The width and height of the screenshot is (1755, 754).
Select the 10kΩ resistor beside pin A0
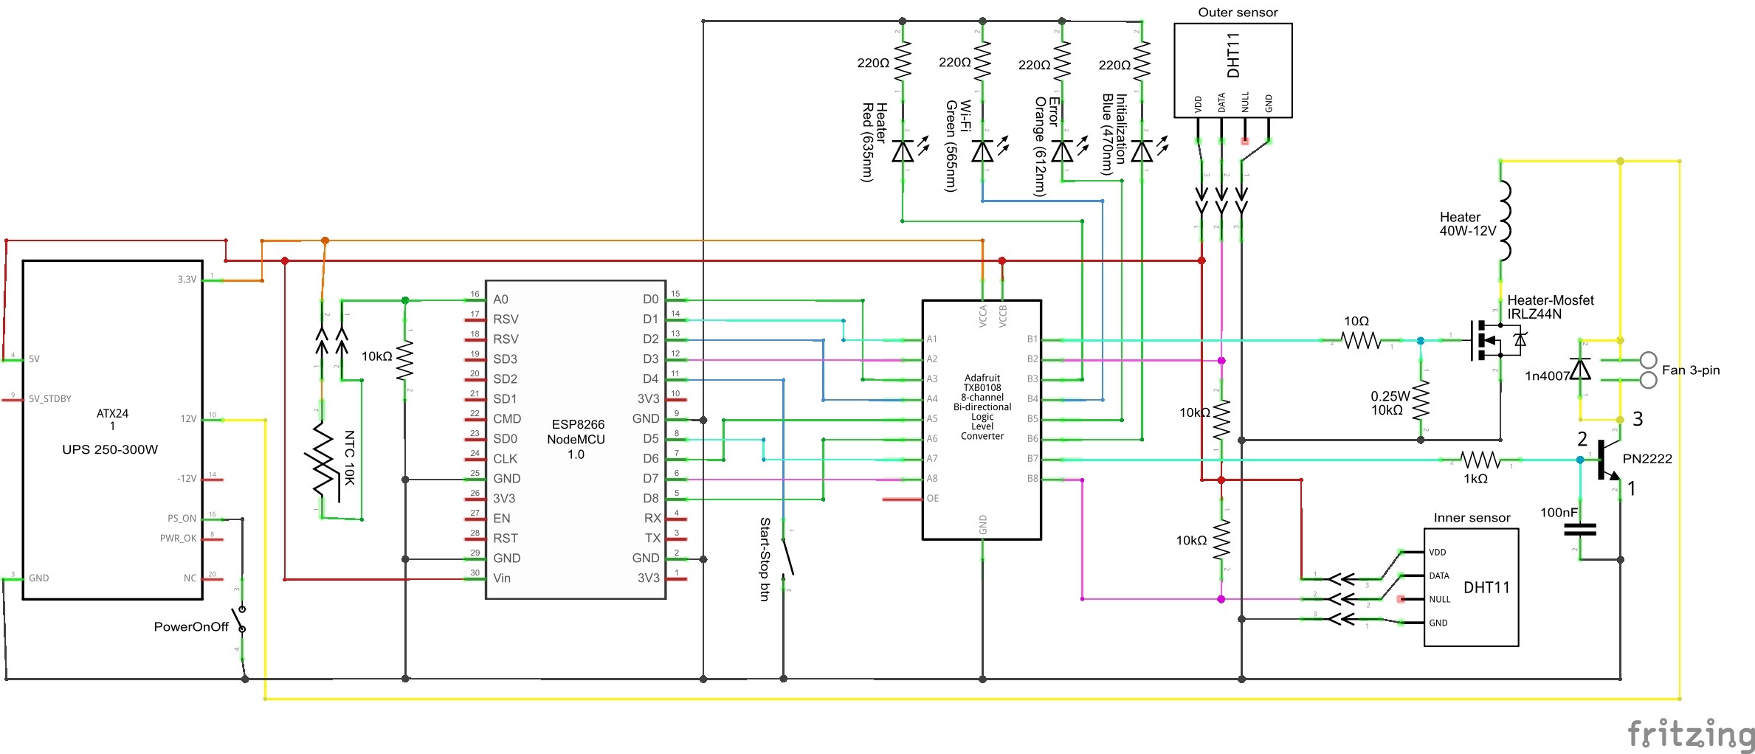tap(405, 361)
